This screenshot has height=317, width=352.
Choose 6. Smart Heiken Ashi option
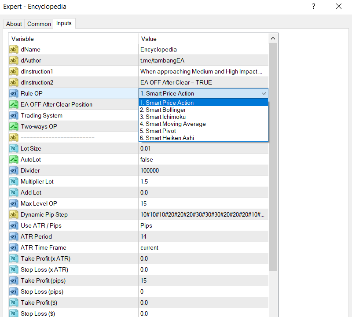(x=203, y=138)
